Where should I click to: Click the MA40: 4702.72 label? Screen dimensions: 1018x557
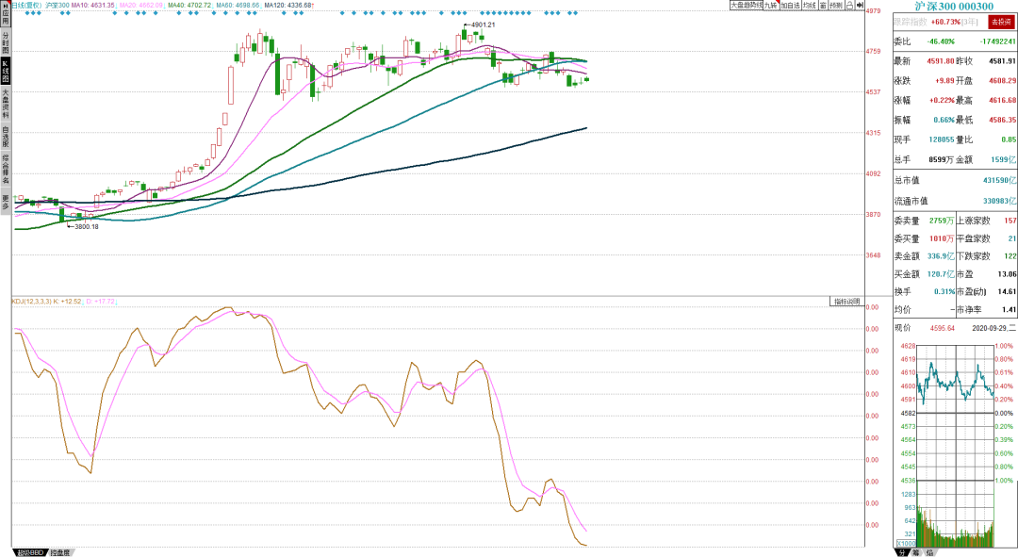[189, 6]
